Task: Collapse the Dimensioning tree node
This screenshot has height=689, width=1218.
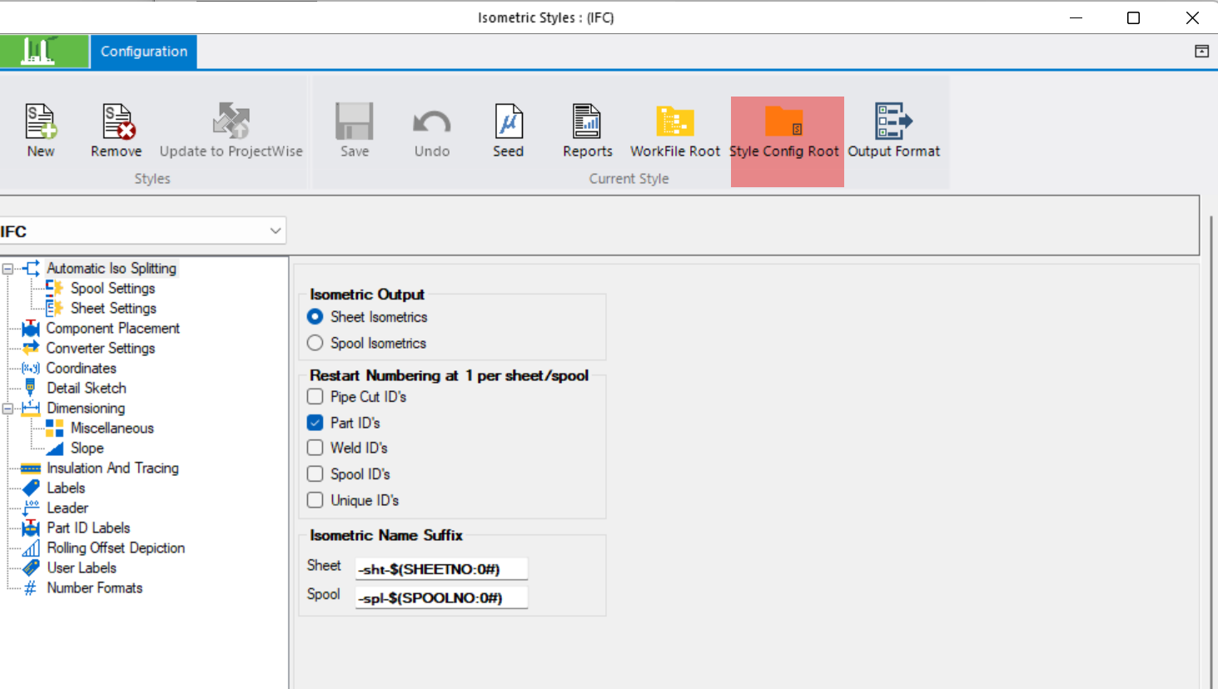Action: pos(8,408)
